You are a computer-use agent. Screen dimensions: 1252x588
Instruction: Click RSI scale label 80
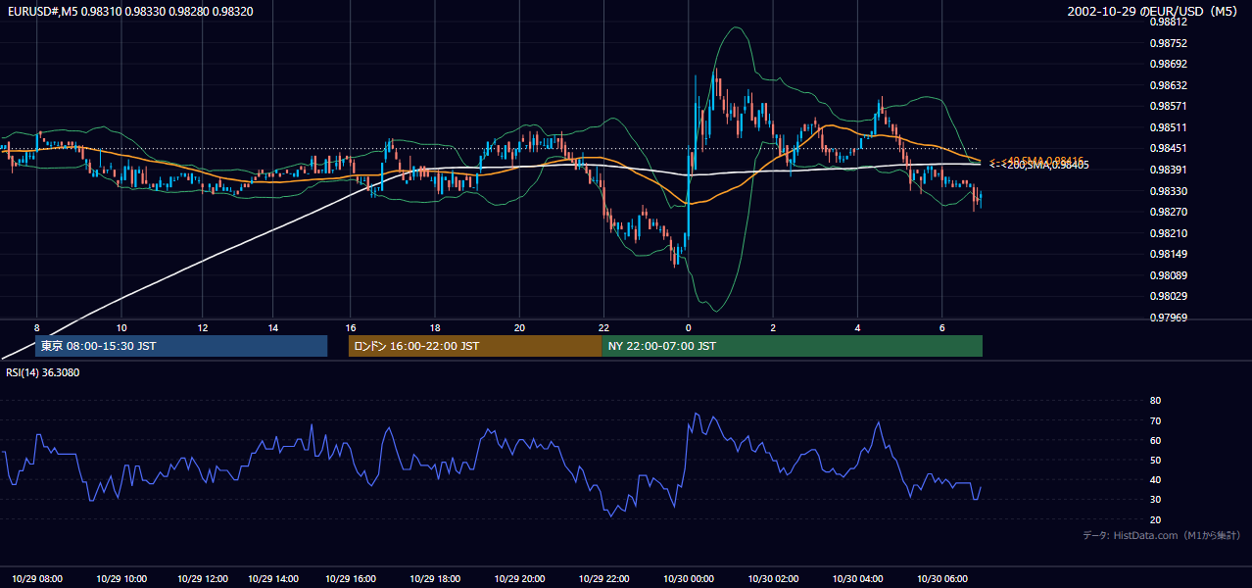[1155, 401]
